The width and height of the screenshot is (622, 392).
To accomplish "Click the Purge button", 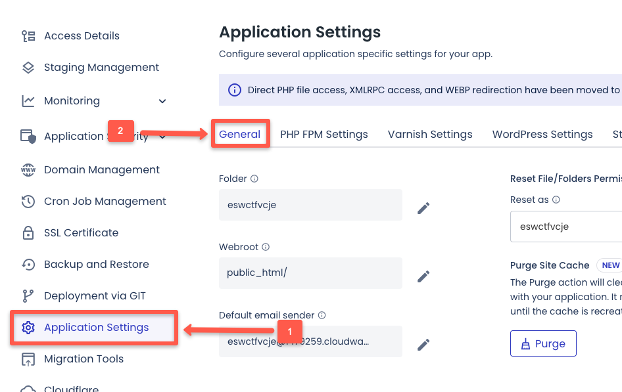I will pyautogui.click(x=543, y=343).
